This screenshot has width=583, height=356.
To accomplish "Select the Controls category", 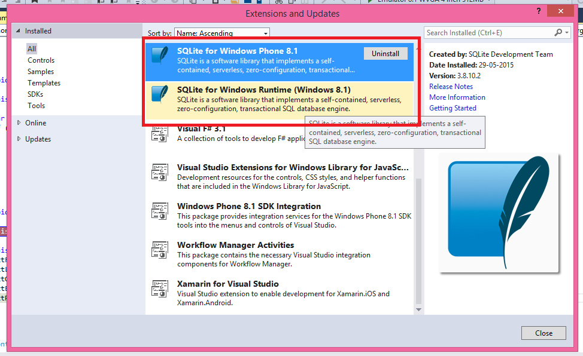I will click(41, 60).
